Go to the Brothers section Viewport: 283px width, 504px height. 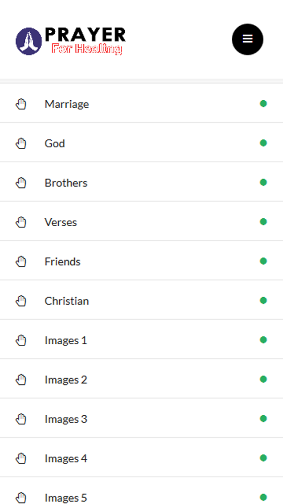[141, 182]
